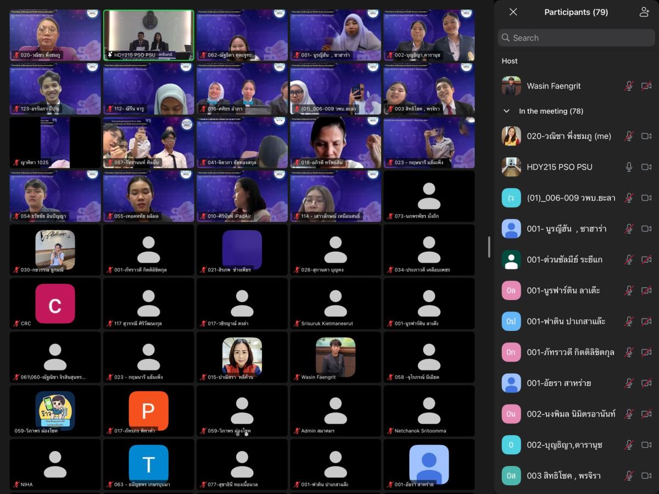The width and height of the screenshot is (659, 494).
Task: Select the 010 iPadAir video tile
Action: pyautogui.click(x=242, y=196)
